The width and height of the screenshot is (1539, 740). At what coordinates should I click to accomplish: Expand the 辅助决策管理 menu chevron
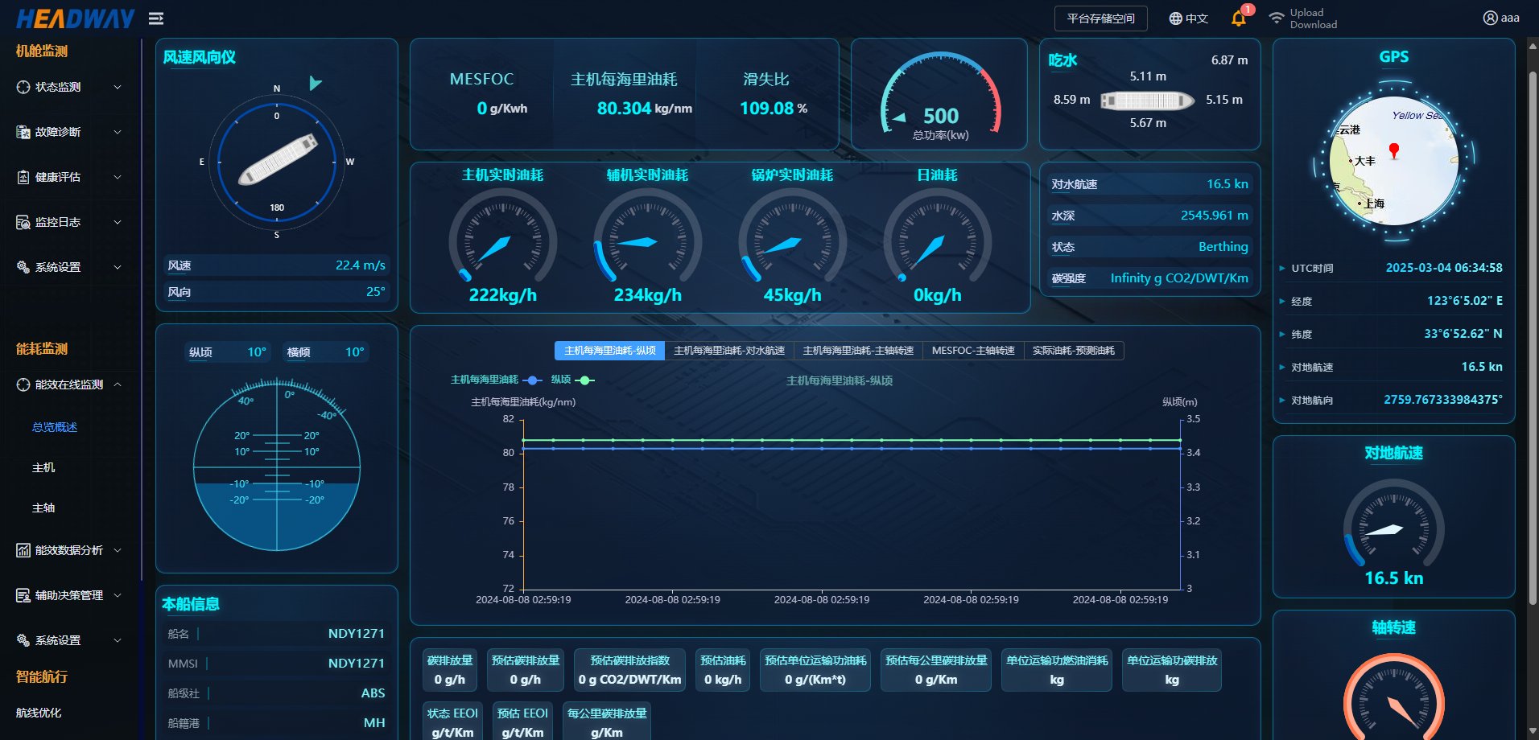point(118,595)
